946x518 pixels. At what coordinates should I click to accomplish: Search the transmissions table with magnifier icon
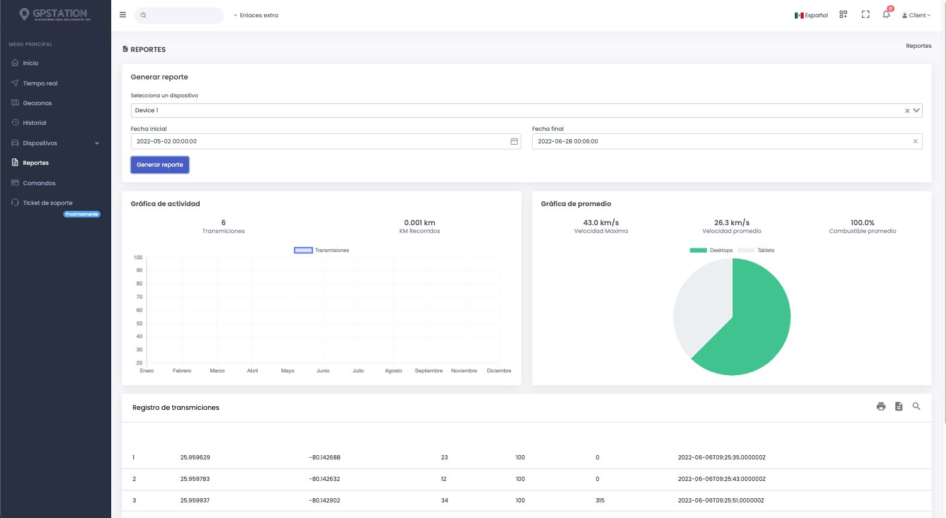(x=916, y=406)
